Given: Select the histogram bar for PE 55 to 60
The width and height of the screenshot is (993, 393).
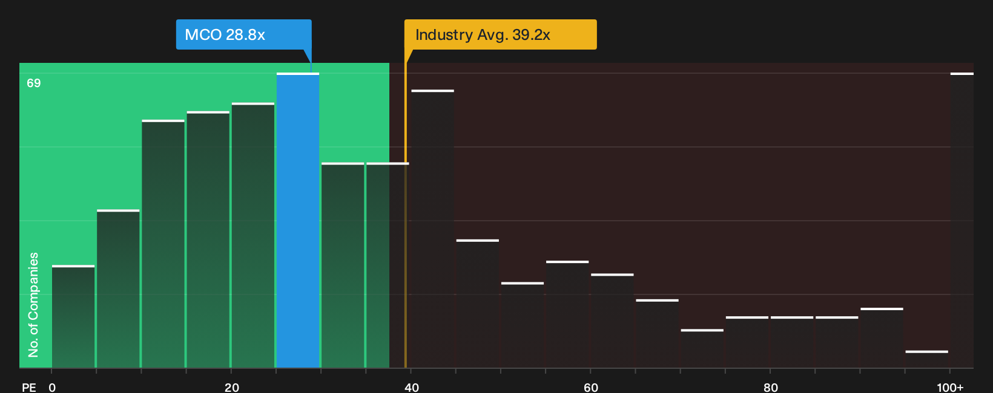Looking at the screenshot, I should point(567,314).
